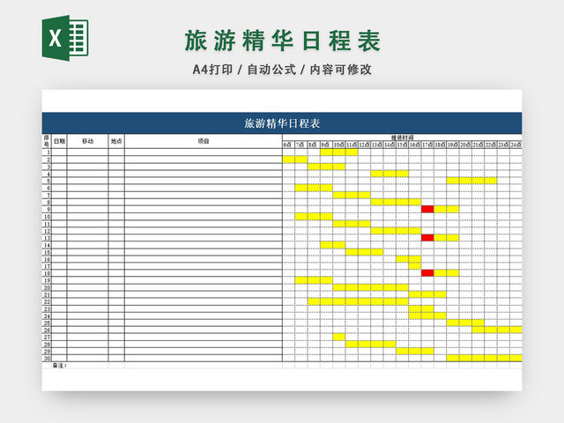Click the long yellow bar in row 22
564x423 pixels.
(x=359, y=301)
